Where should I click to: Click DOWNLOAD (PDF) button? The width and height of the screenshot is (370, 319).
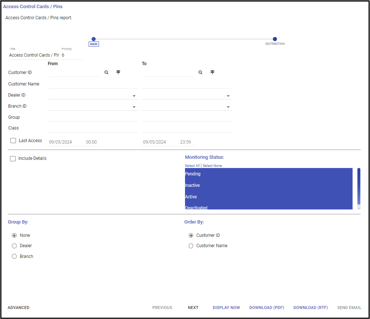[x=267, y=308]
